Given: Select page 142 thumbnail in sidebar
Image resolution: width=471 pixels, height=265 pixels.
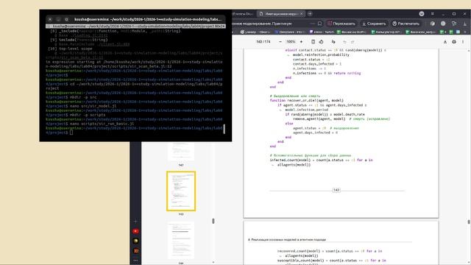Looking at the screenshot, I should [181, 152].
